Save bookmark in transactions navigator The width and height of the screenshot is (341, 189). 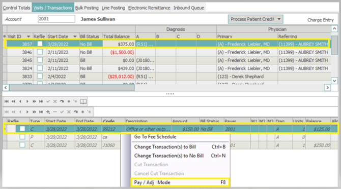82,112
